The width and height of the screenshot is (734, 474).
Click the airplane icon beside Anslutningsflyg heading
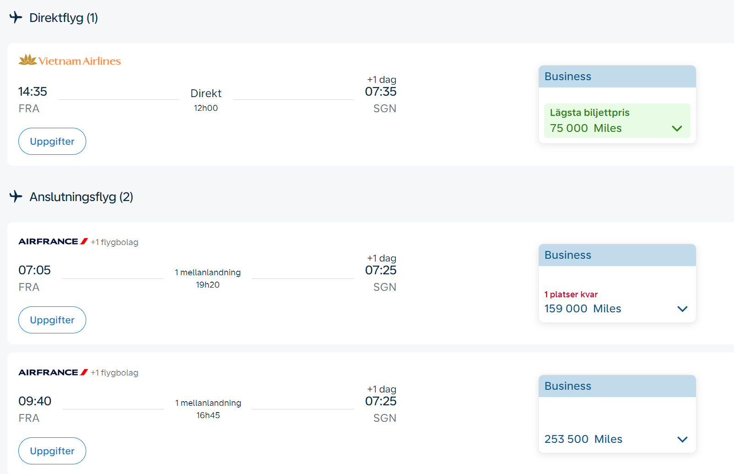click(16, 196)
